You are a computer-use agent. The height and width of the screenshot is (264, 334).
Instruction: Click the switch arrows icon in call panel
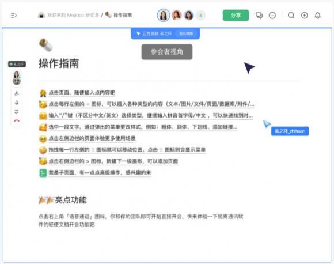point(17,111)
